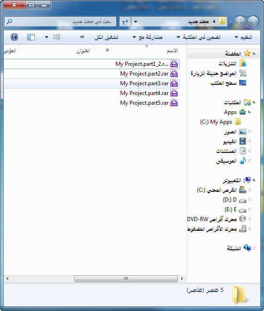Image resolution: width=264 pixels, height=311 pixels.
Task: Collapse الكمبيوتر computer section
Action: [254, 180]
